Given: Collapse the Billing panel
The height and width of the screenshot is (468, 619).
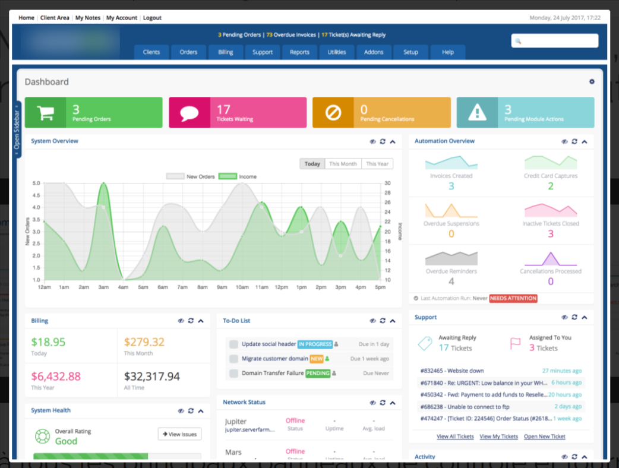Looking at the screenshot, I should 201,321.
